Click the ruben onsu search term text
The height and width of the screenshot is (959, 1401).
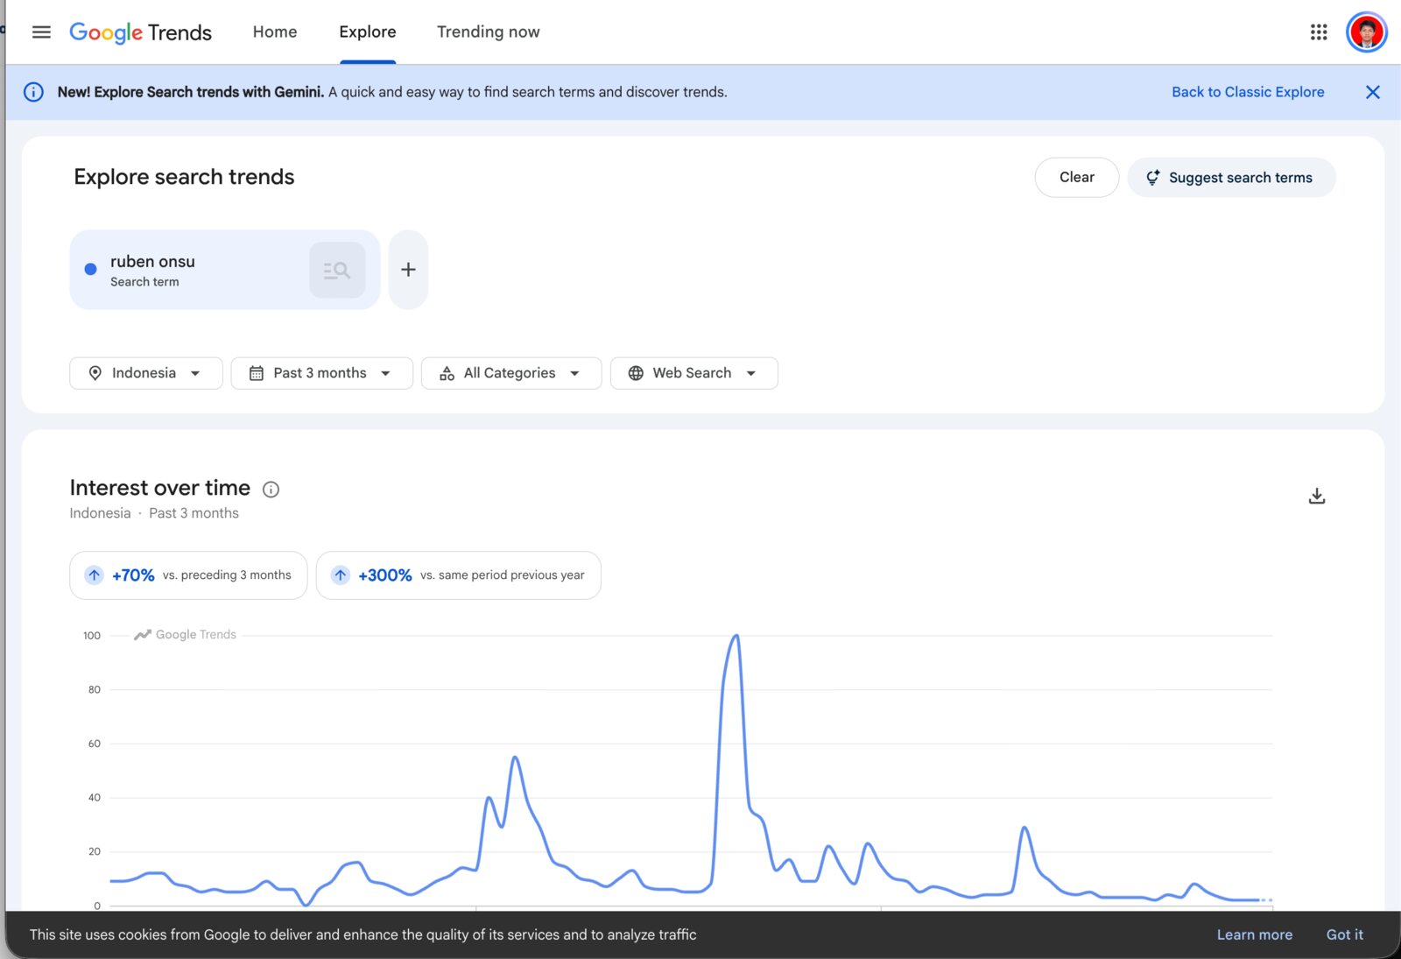pyautogui.click(x=152, y=261)
